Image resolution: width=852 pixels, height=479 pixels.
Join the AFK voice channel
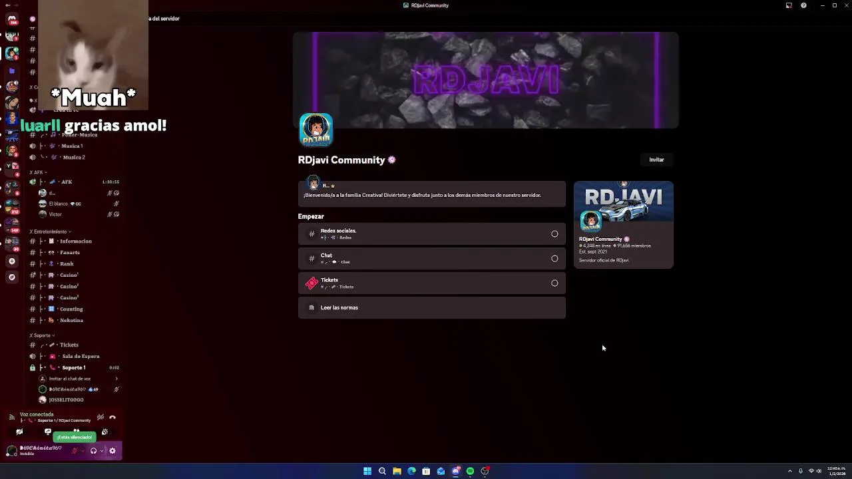click(73, 182)
